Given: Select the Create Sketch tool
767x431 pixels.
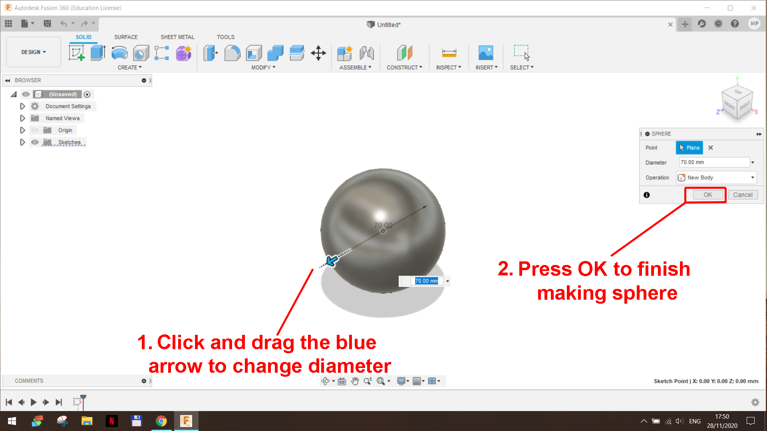Looking at the screenshot, I should coord(77,53).
